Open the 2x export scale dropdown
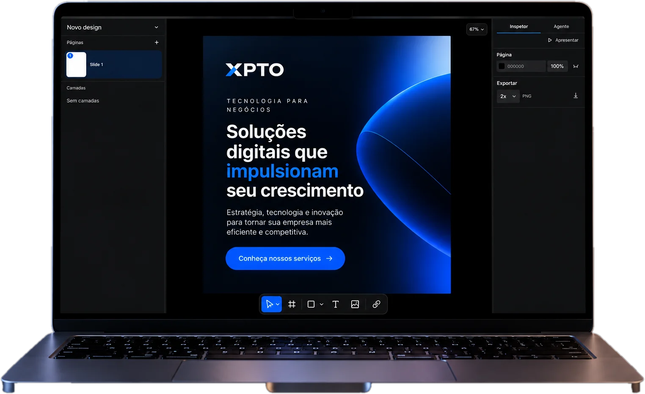The width and height of the screenshot is (645, 394). [508, 96]
